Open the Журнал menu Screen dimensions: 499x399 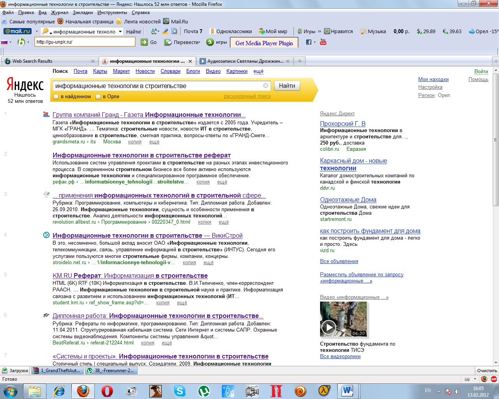point(59,12)
